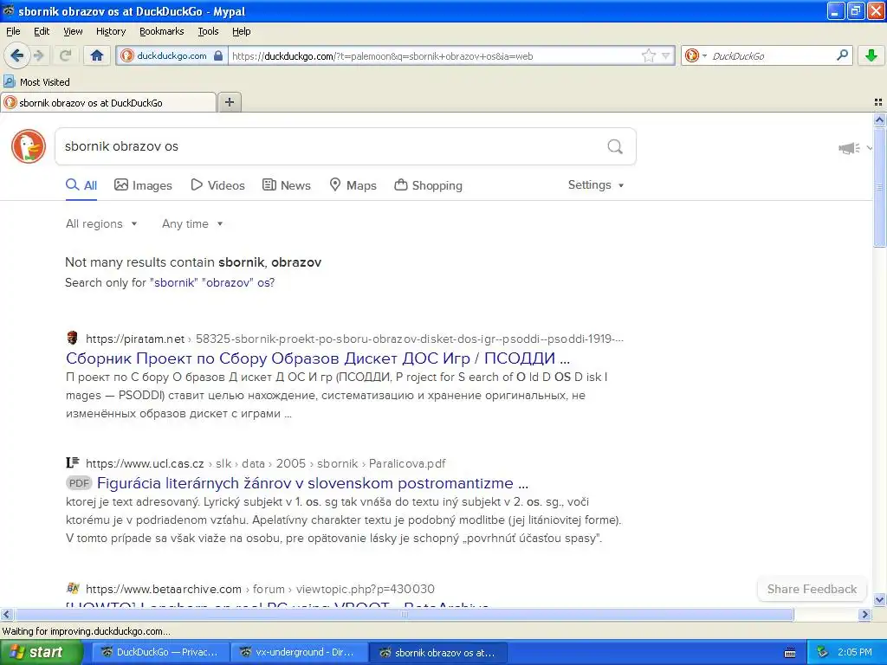
Task: Expand the All regions filter
Action: pos(101,224)
